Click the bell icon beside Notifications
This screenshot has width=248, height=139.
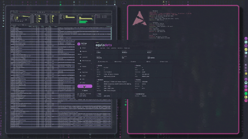click(81, 61)
